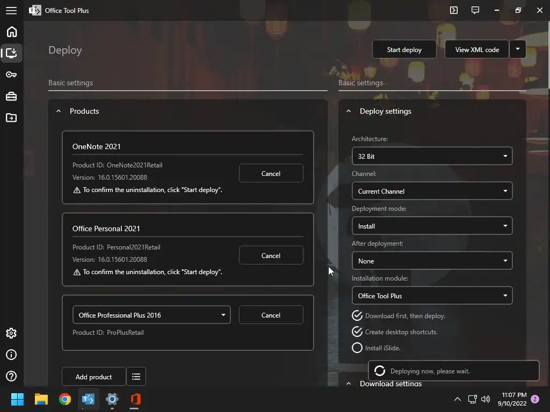550x412 pixels.
Task: Open the Toolbox briefcase icon
Action: (11, 97)
